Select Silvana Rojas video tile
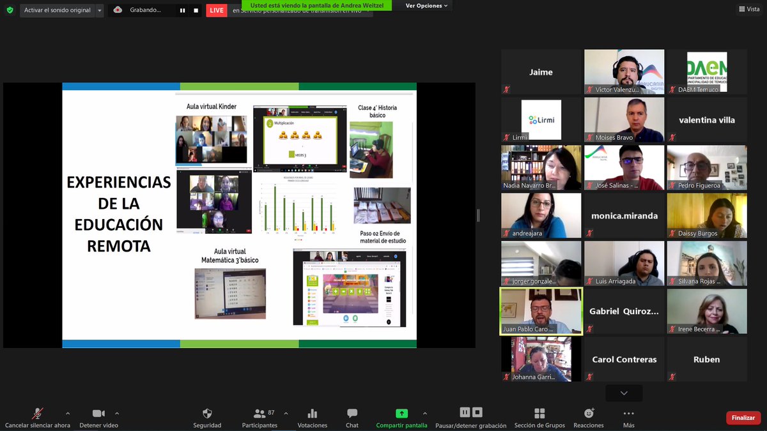The height and width of the screenshot is (431, 767). coord(707,263)
